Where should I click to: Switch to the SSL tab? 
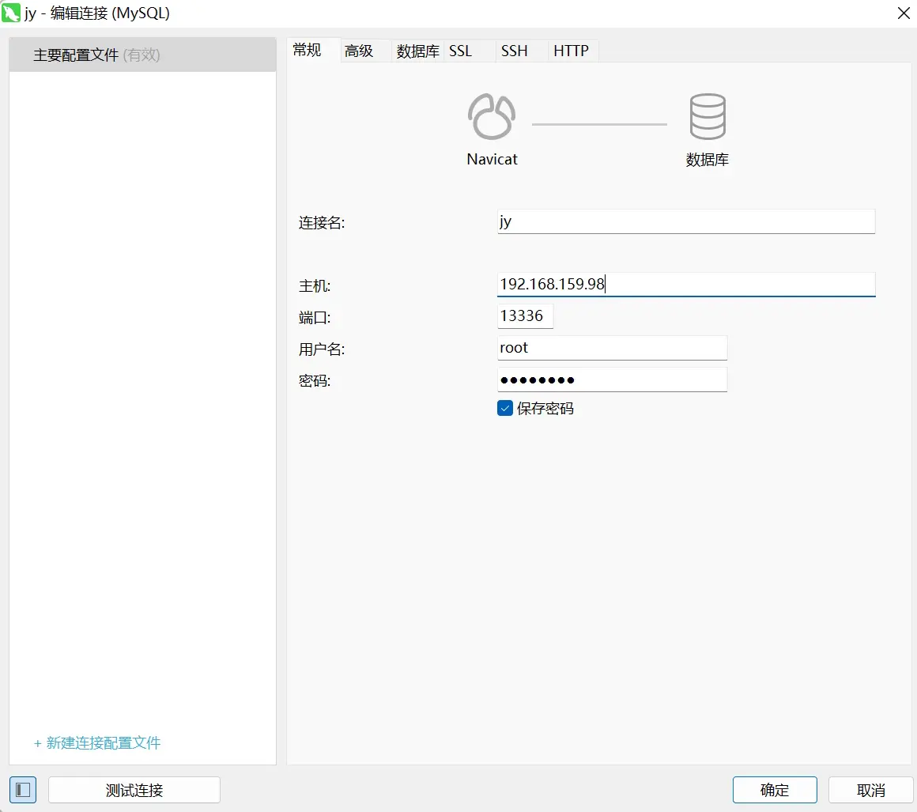tap(460, 51)
